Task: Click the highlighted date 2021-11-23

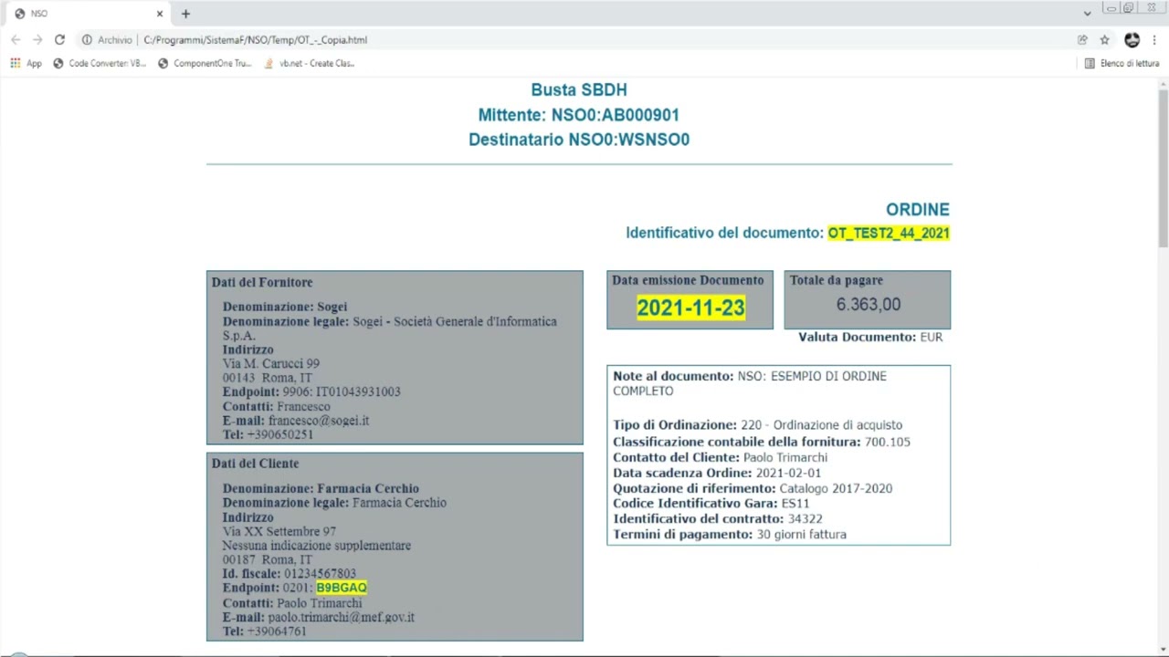Action: (690, 308)
